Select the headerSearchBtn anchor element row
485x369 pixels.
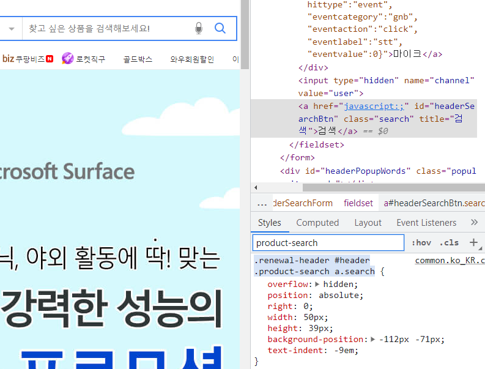click(364, 119)
